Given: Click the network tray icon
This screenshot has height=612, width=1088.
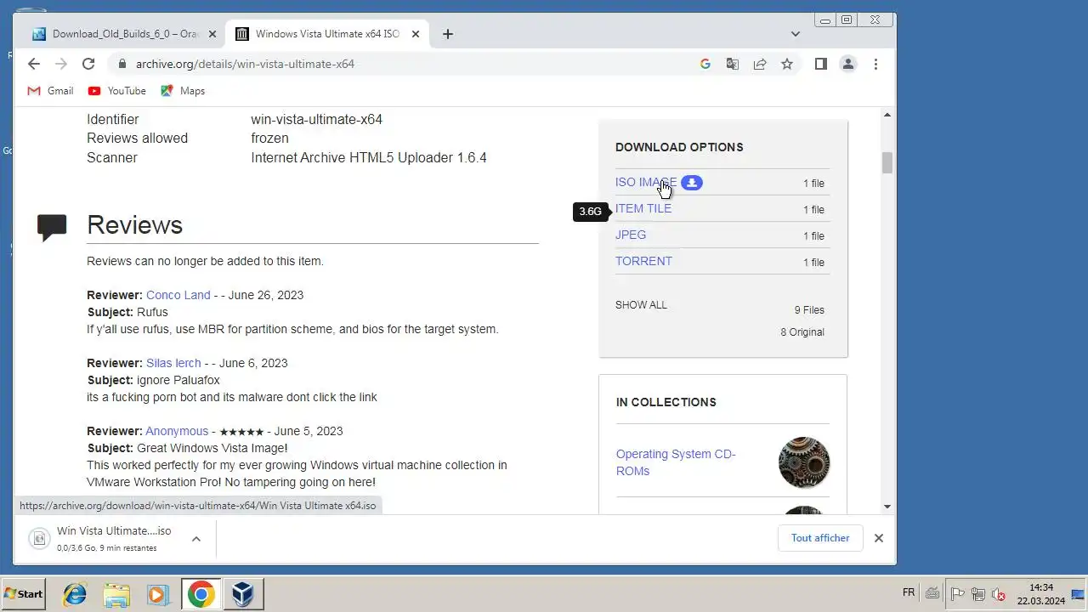Looking at the screenshot, I should [978, 593].
